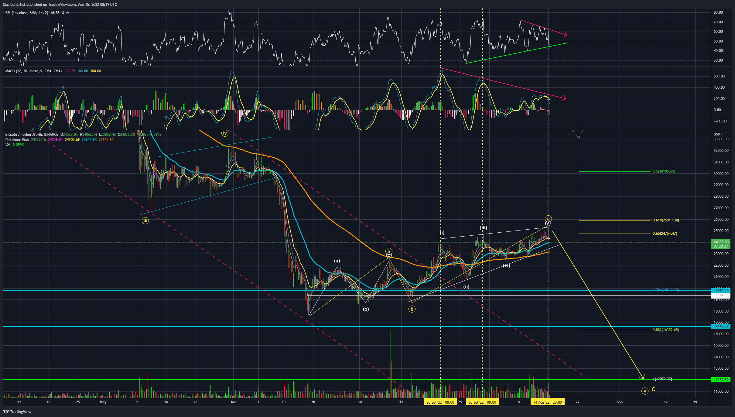
Task: Click the RSI 70.00 axis level
Action: point(718,22)
